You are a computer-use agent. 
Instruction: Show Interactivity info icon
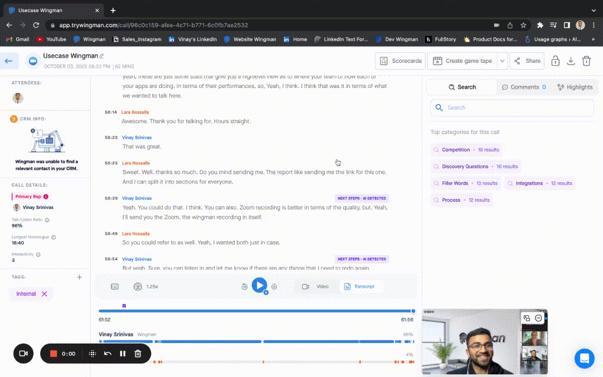tap(38, 254)
